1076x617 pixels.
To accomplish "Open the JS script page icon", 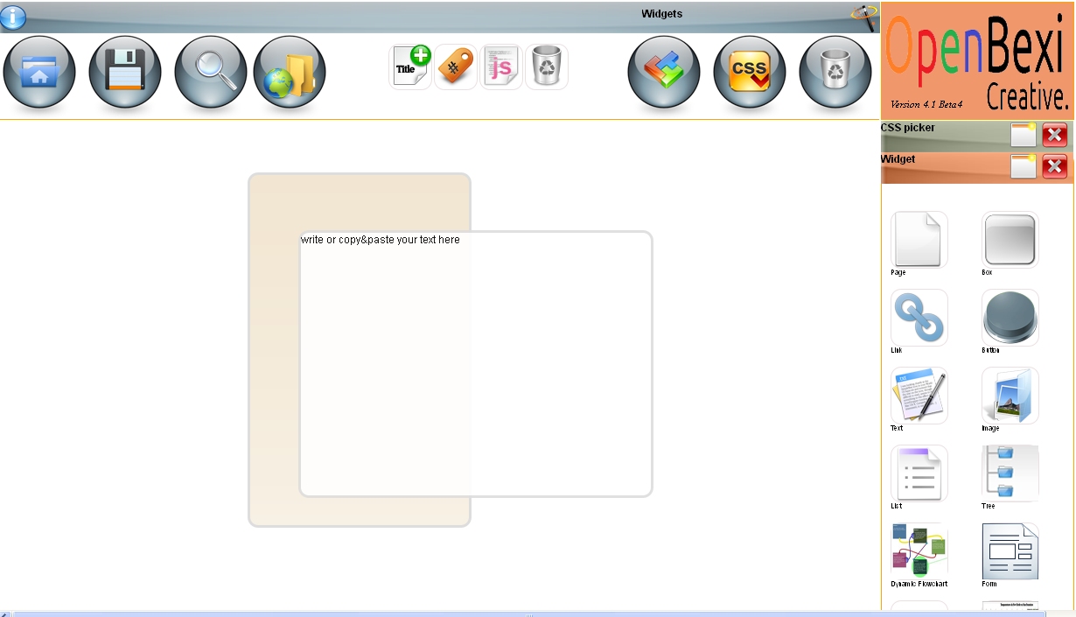I will pyautogui.click(x=501, y=67).
